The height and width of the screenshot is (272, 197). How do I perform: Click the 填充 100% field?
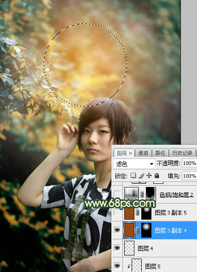pos(189,176)
